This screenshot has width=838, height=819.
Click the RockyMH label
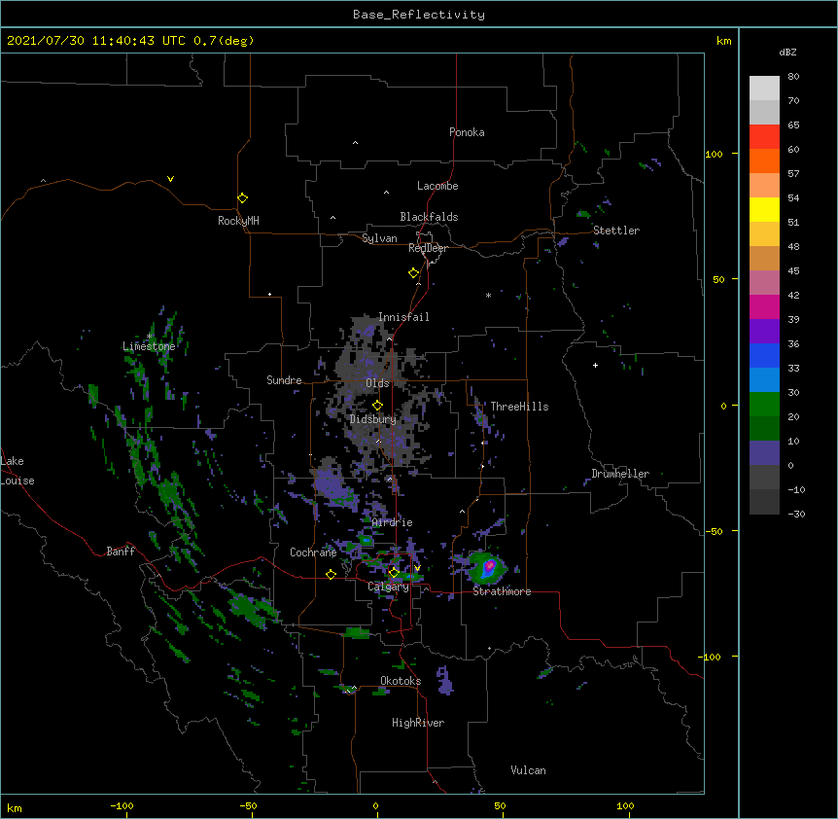coord(238,221)
